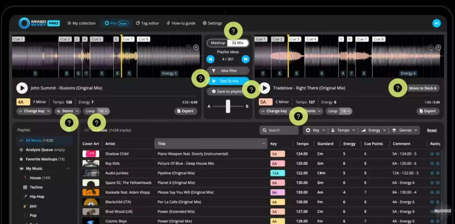Open the Tempo filter dropdown
Image resolution: width=455 pixels, height=224 pixels.
pyautogui.click(x=343, y=130)
